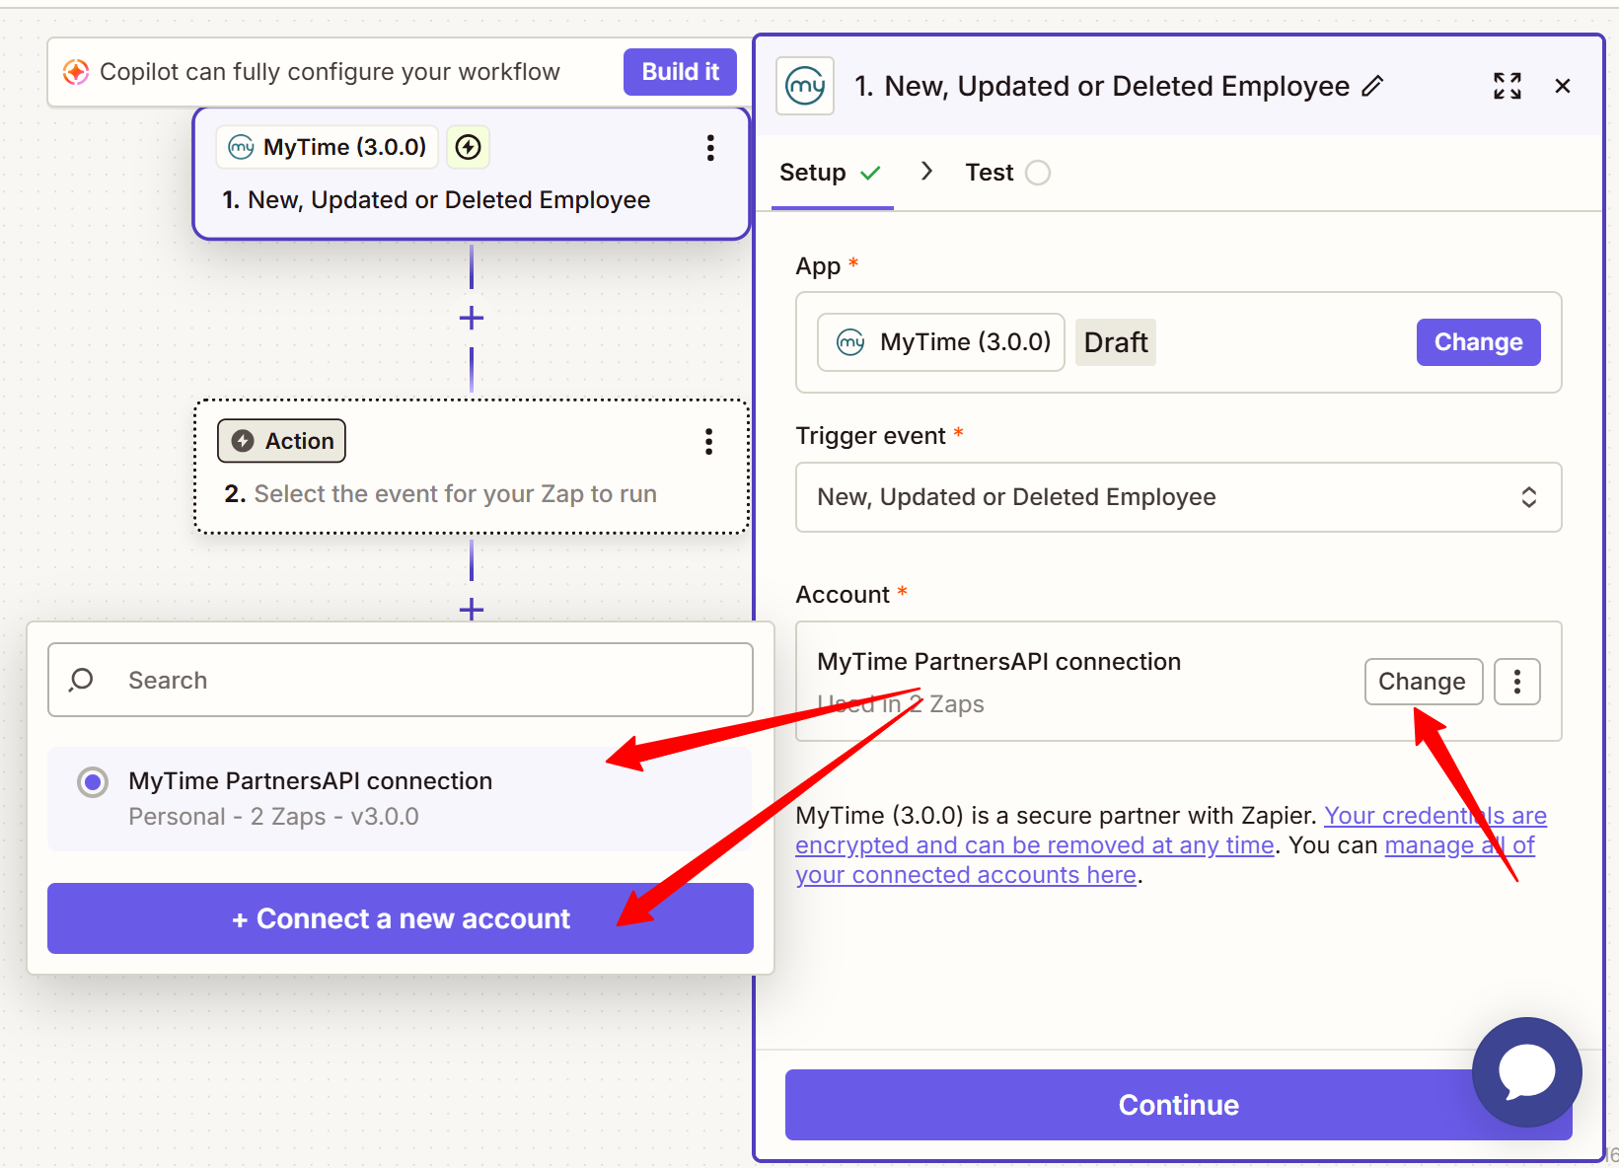1619x1168 pixels.
Task: Switch to the Setup tab
Action: click(x=831, y=173)
